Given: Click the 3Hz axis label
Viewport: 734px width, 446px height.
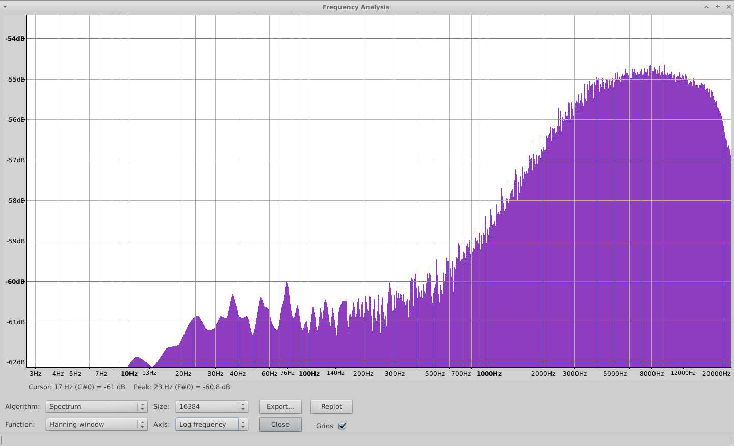Looking at the screenshot, I should point(35,374).
